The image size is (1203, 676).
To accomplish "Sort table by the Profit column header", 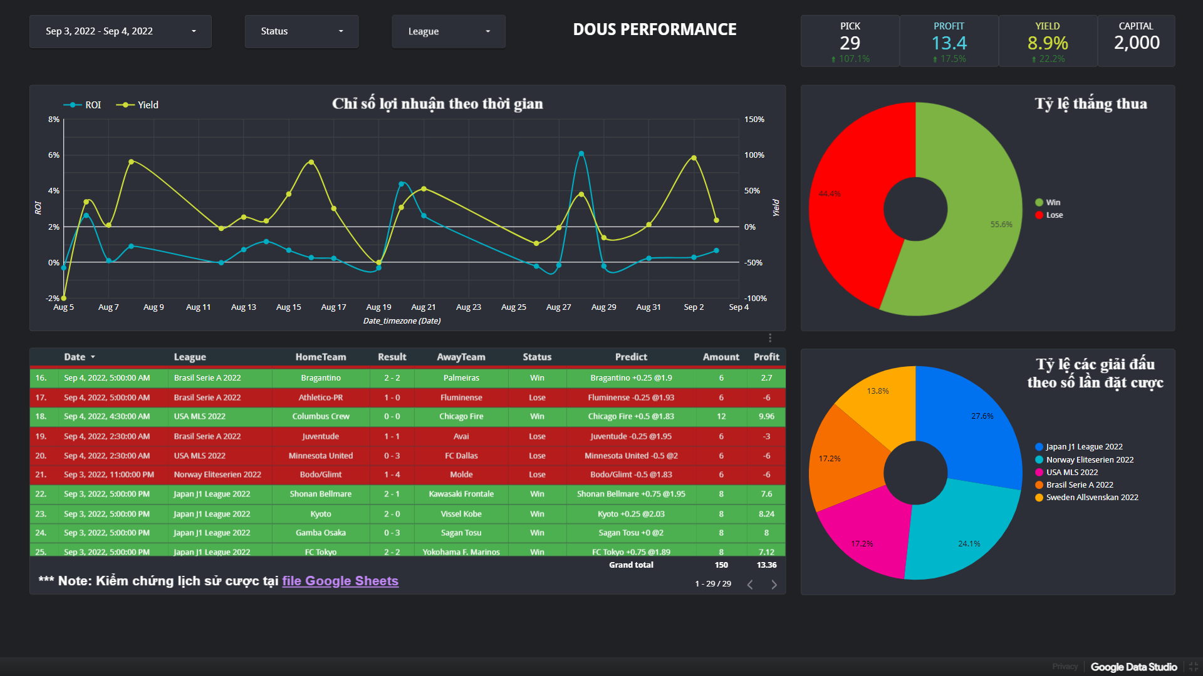I will pyautogui.click(x=766, y=357).
